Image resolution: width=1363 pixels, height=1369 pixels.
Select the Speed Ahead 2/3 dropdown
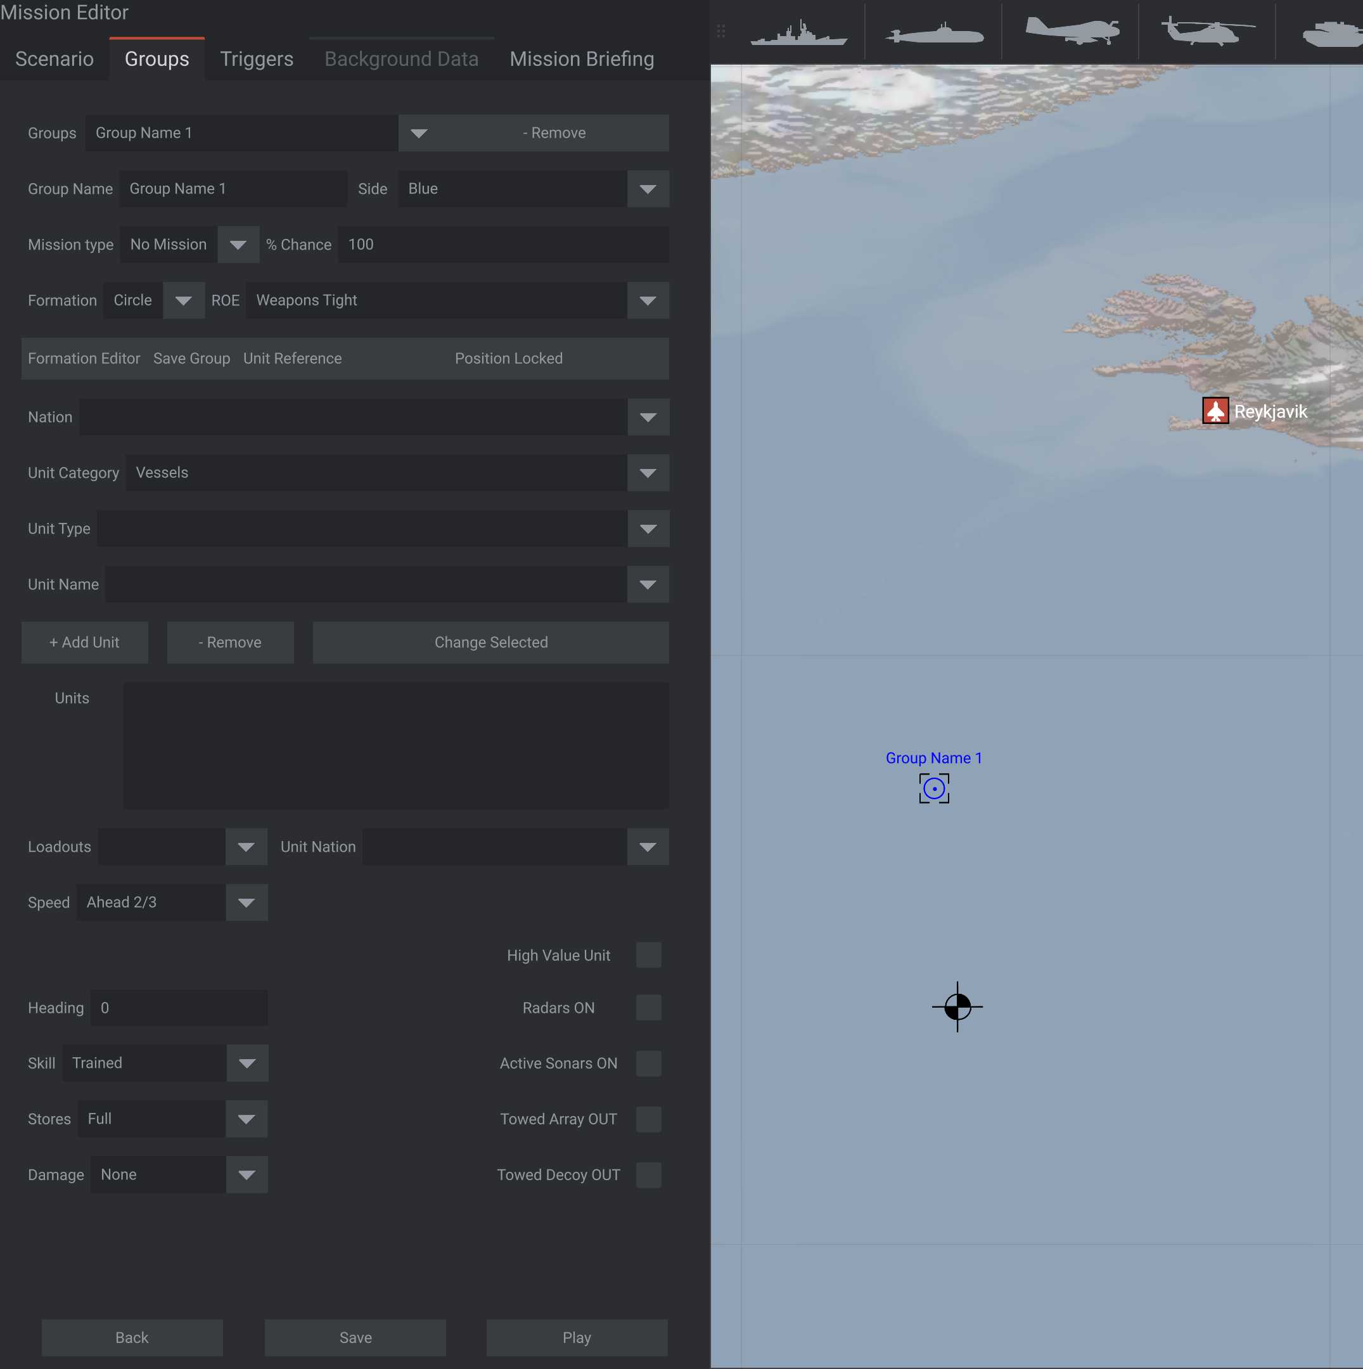click(246, 903)
